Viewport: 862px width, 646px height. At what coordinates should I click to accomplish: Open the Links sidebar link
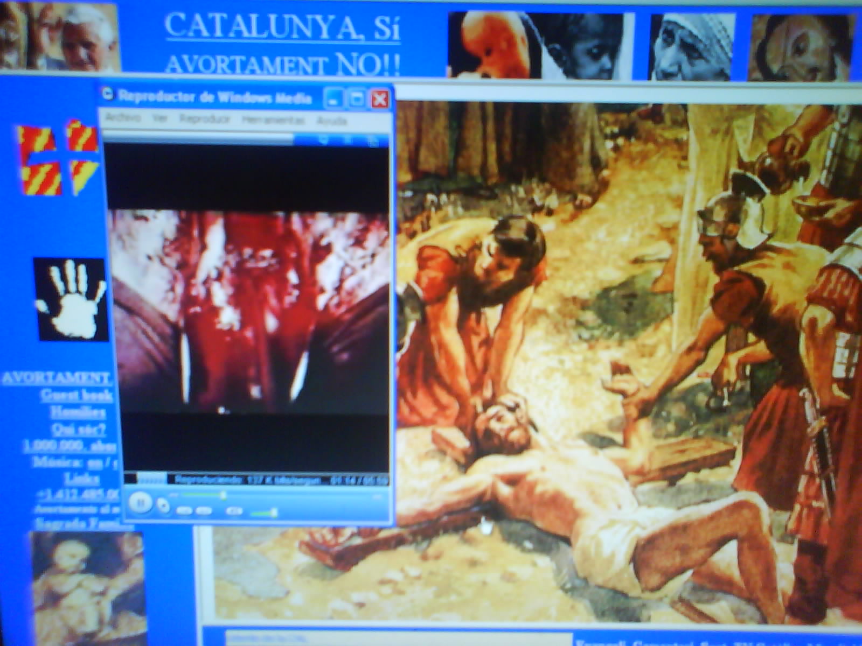point(82,478)
